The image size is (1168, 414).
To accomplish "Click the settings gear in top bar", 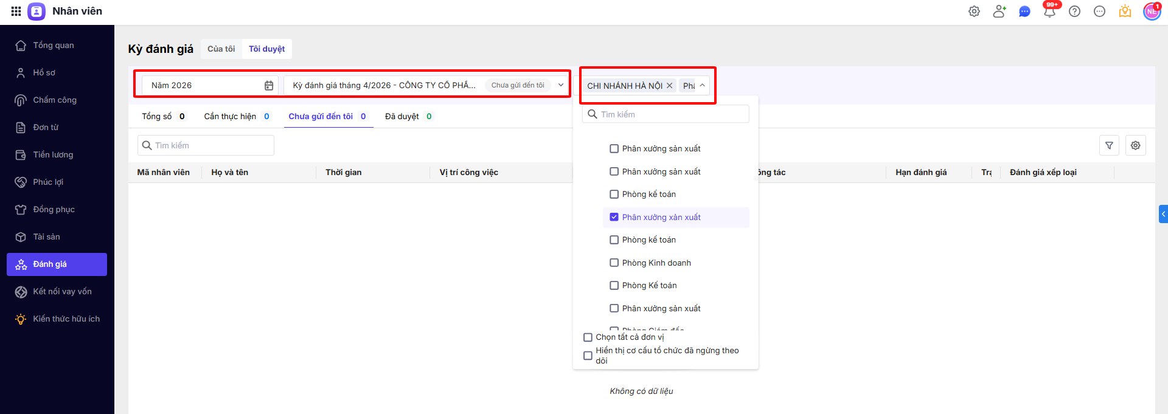I will [974, 12].
